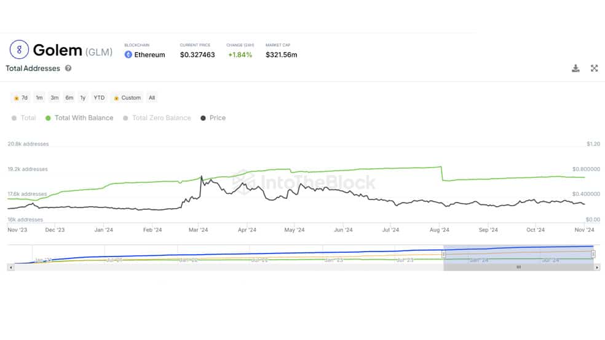Toggle the Total Zero Balance series
The image size is (605, 340).
[157, 118]
